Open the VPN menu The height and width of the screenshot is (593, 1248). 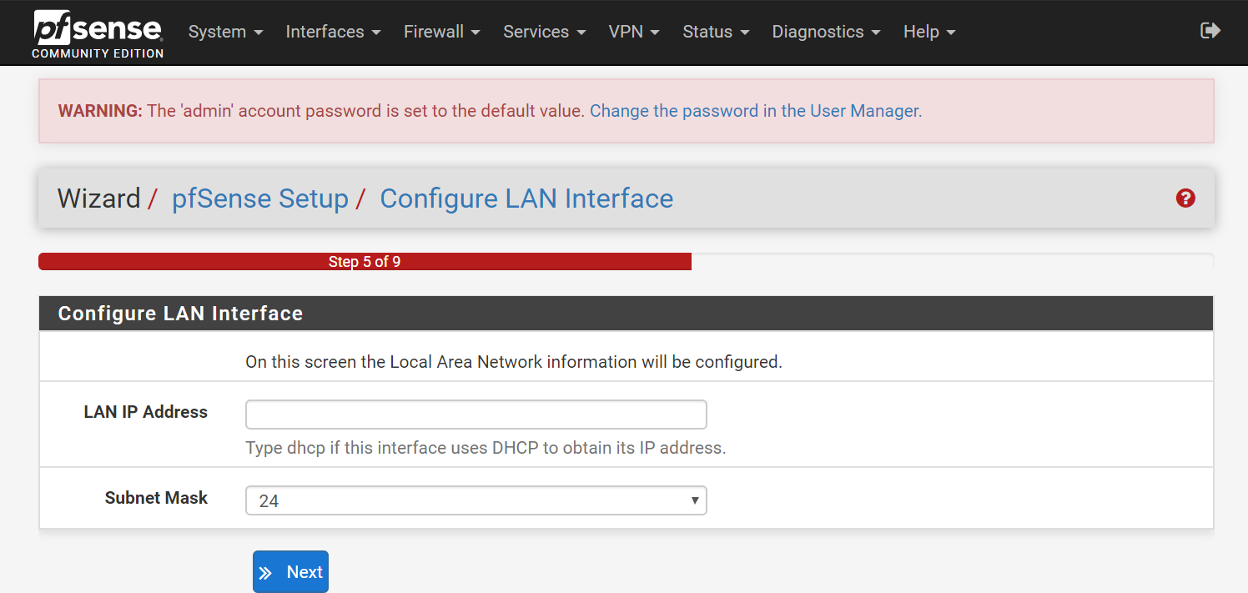[634, 32]
